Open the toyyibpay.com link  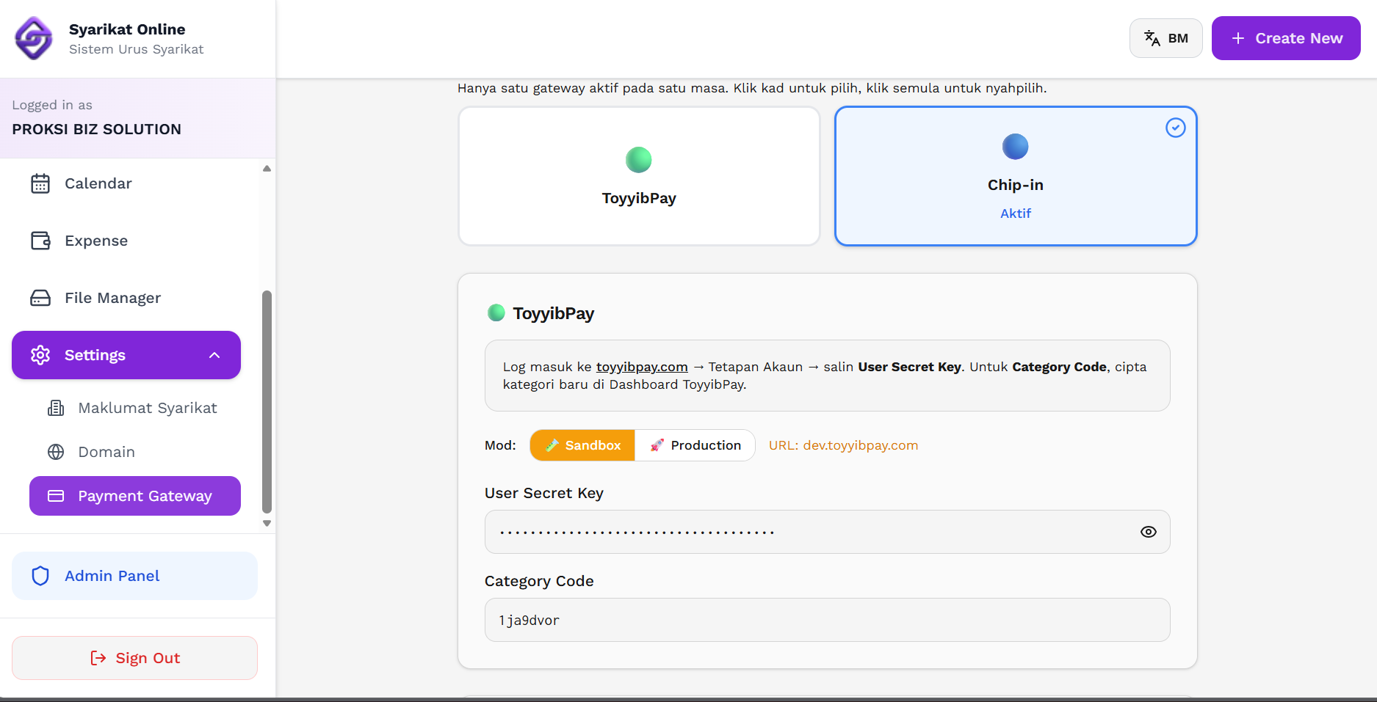coord(642,367)
